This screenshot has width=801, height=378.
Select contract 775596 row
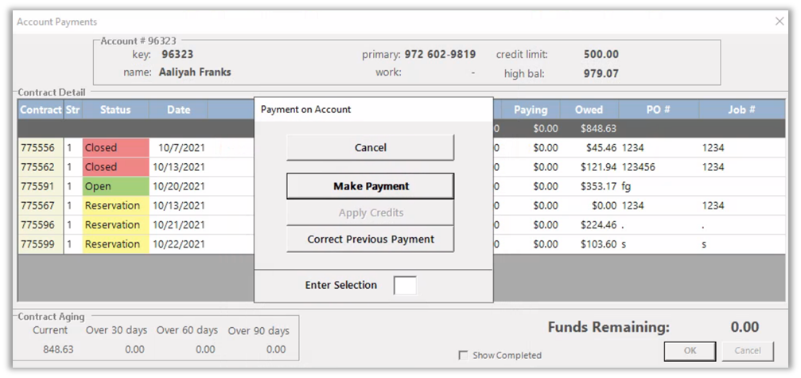38,225
